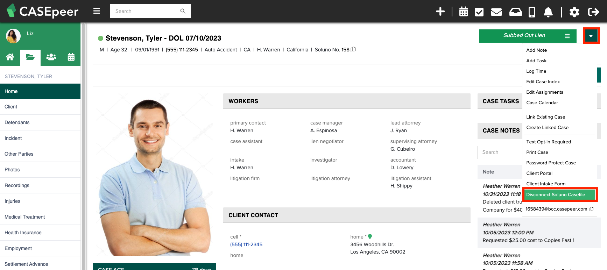This screenshot has width=607, height=270.
Task: Click the case email 1658439@bcc.casepeer.com
Action: pyautogui.click(x=556, y=209)
